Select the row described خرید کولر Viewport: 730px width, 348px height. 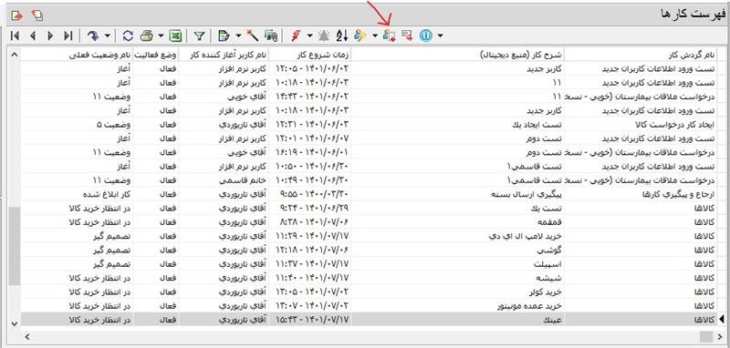click(370, 292)
